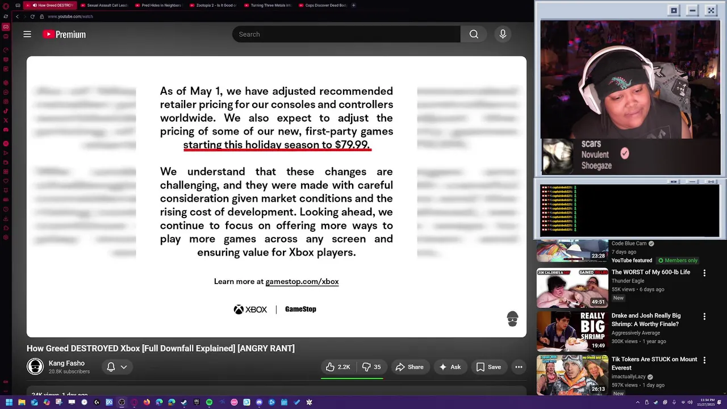
Task: Focus the YouTube search box
Action: point(346,34)
